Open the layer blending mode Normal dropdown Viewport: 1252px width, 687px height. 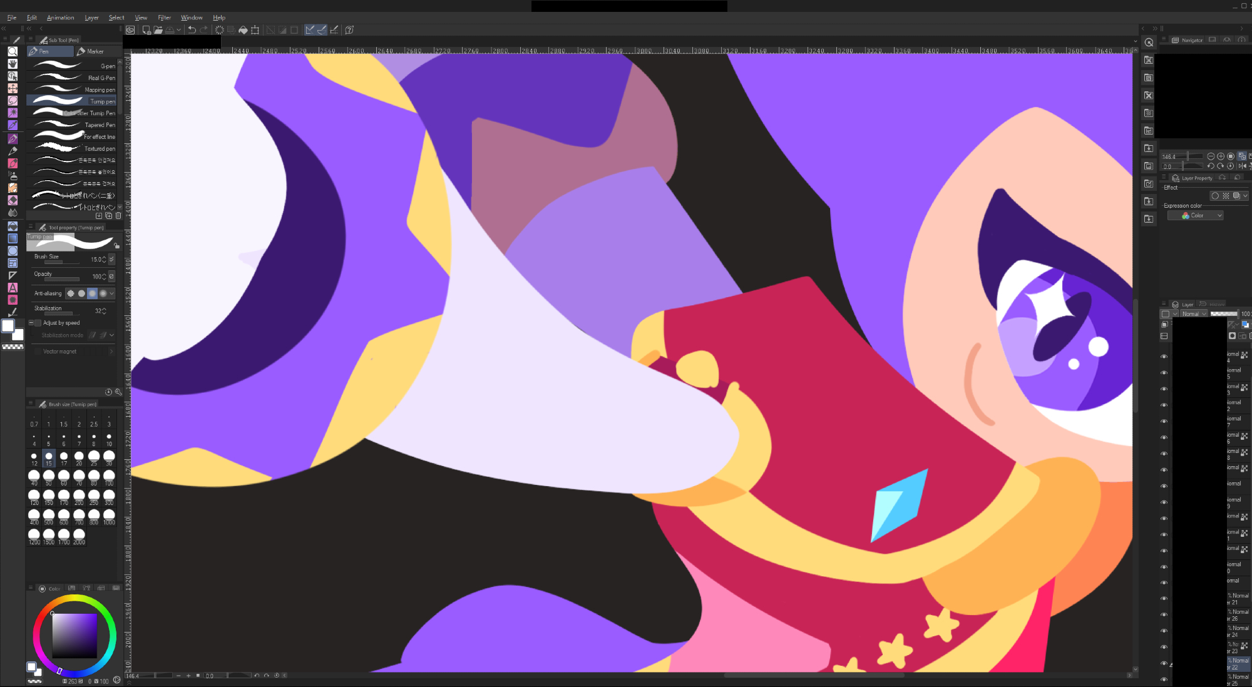tap(1194, 314)
